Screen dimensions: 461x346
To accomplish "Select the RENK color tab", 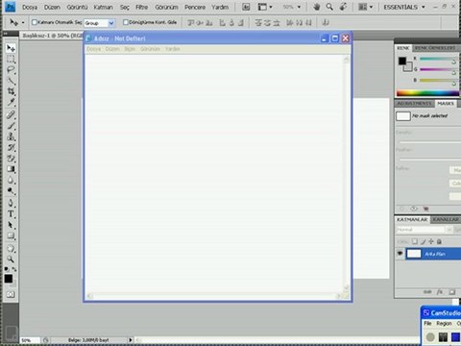I will pos(403,48).
